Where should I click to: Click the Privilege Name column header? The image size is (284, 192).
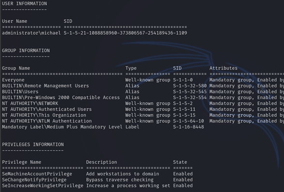pyautogui.click(x=22, y=162)
